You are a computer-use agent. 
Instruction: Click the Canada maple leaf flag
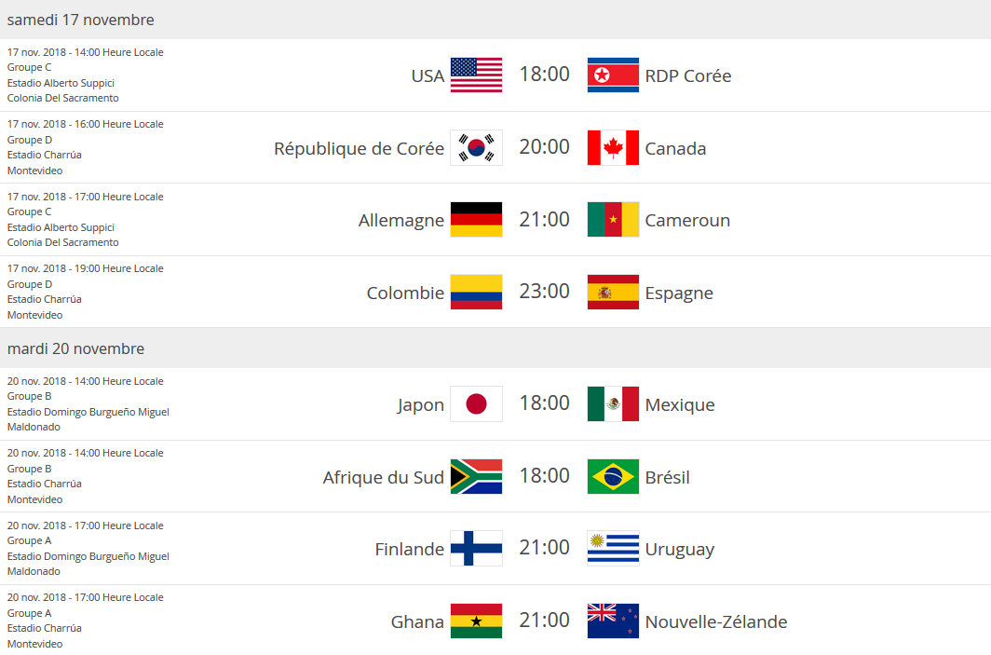click(613, 148)
